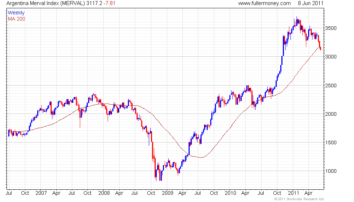Click the 1000 price axis label
The height and width of the screenshot is (202, 354).
[x=331, y=171]
